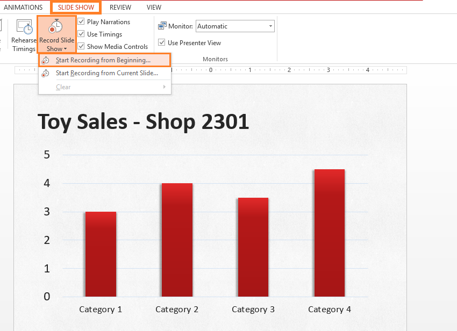Screen dimensions: 457x331
Task: Toggle the Show Media Controls checkbox
Action: [x=81, y=46]
